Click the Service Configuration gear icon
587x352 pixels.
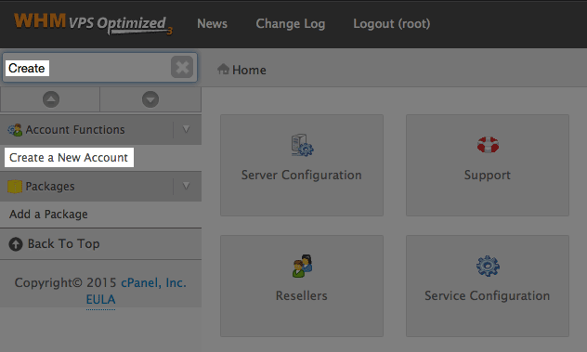pyautogui.click(x=488, y=266)
